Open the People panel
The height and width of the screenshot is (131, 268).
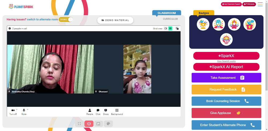click(90, 112)
